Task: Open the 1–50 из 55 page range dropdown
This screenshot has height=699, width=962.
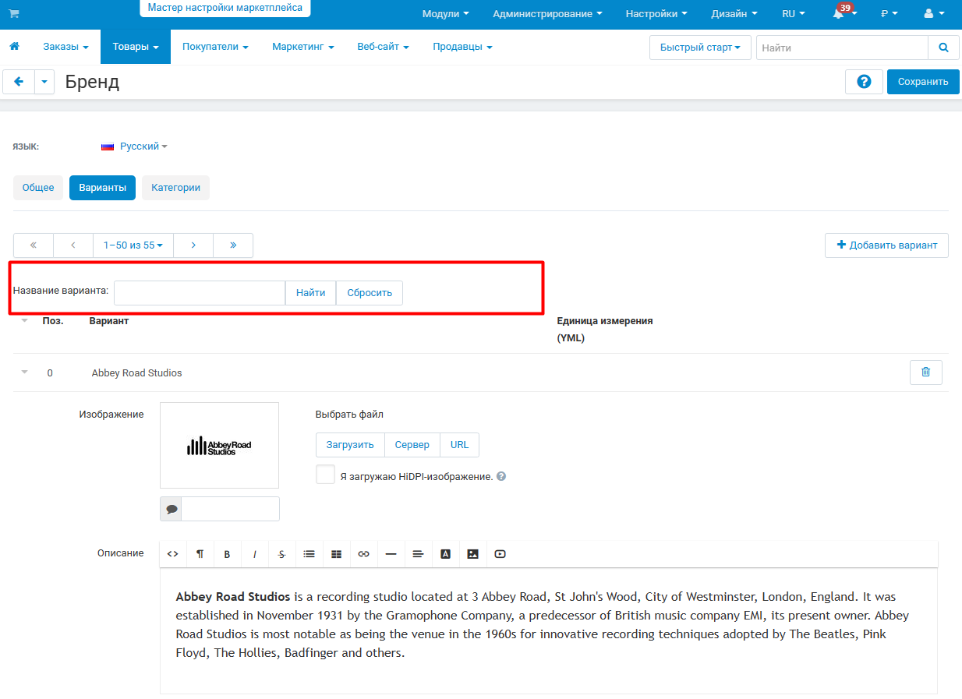Action: pos(133,245)
